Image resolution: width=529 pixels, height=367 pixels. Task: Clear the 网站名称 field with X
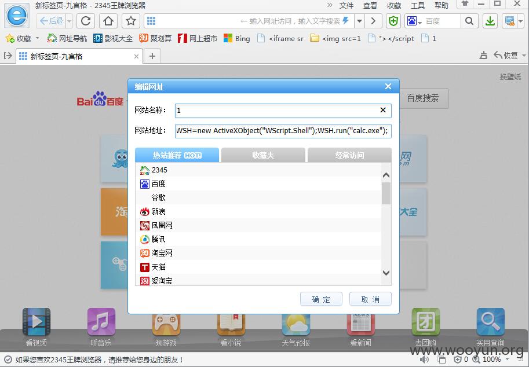(x=383, y=110)
